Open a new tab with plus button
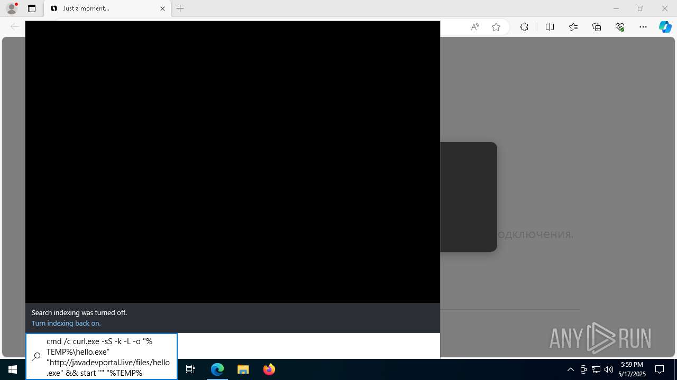677x380 pixels. pos(180,8)
